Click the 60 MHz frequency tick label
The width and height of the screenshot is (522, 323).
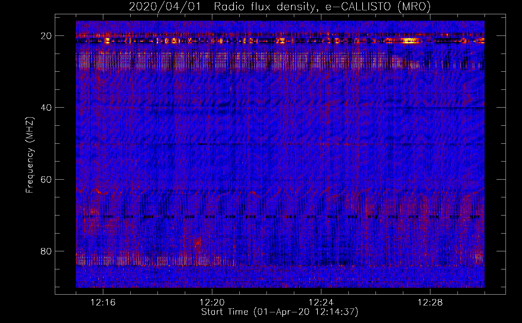pyautogui.click(x=46, y=179)
